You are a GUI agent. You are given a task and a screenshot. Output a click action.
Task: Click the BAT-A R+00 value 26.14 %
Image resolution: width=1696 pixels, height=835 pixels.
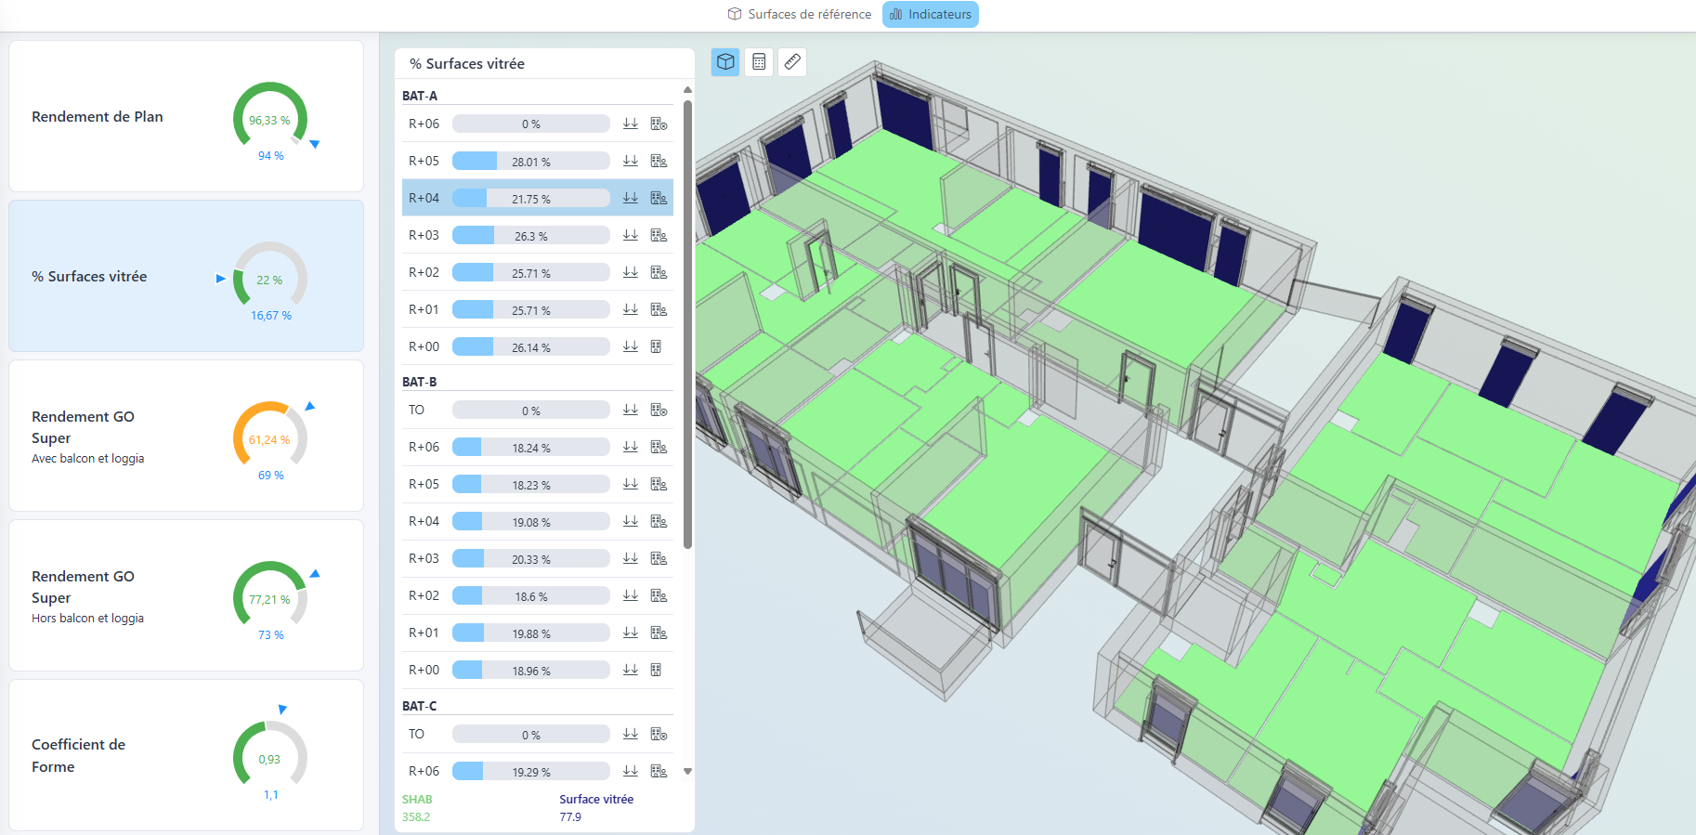click(x=531, y=347)
